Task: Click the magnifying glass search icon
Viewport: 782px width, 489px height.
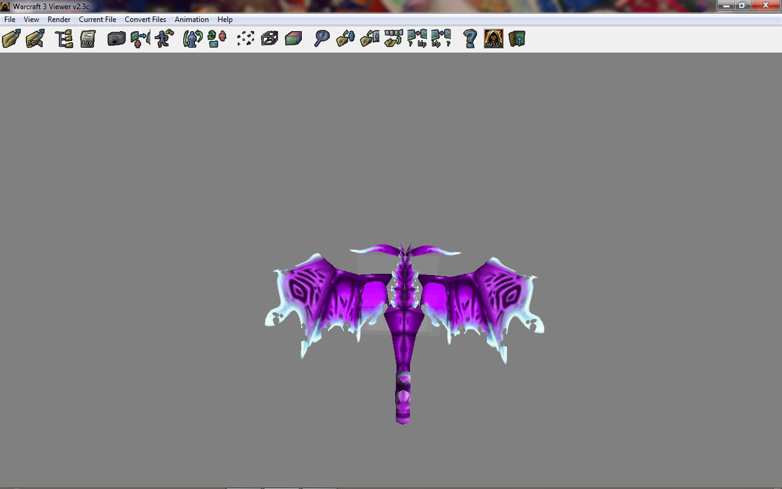Action: 322,39
